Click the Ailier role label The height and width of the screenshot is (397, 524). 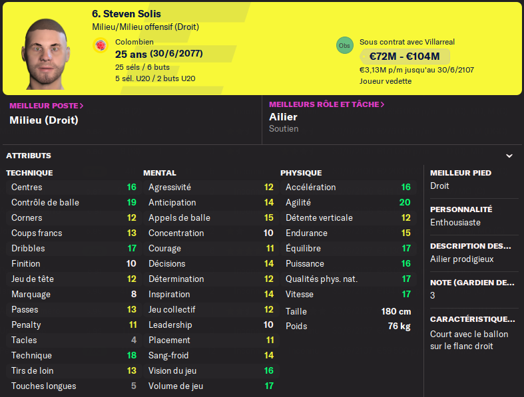[283, 117]
